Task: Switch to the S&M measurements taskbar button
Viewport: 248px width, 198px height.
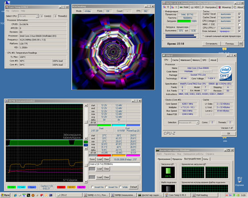Action: coord(123,195)
